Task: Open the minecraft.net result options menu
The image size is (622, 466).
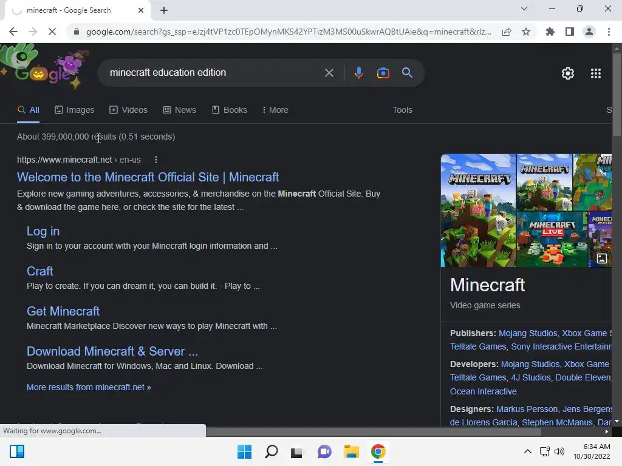Action: (156, 160)
